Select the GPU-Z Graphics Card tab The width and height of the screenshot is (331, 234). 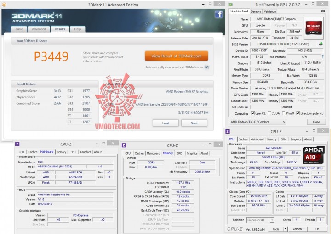(x=239, y=11)
